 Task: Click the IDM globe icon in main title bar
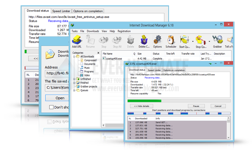click(x=72, y=25)
